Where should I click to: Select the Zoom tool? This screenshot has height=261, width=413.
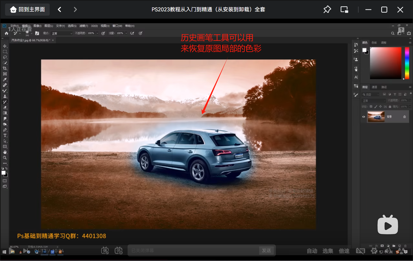[5, 158]
